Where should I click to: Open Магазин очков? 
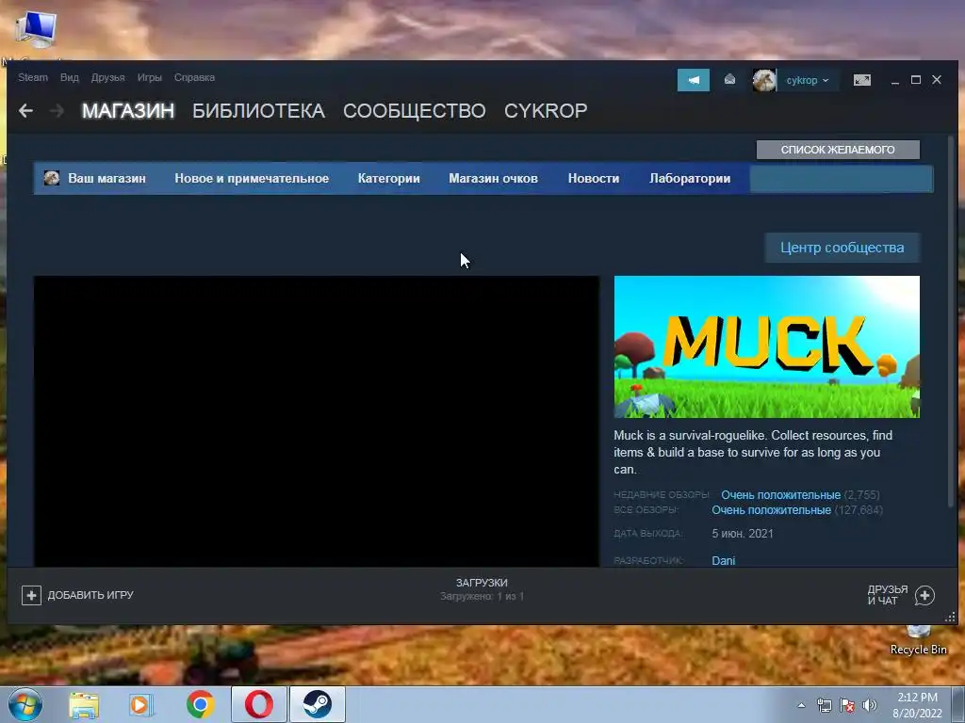[494, 178]
